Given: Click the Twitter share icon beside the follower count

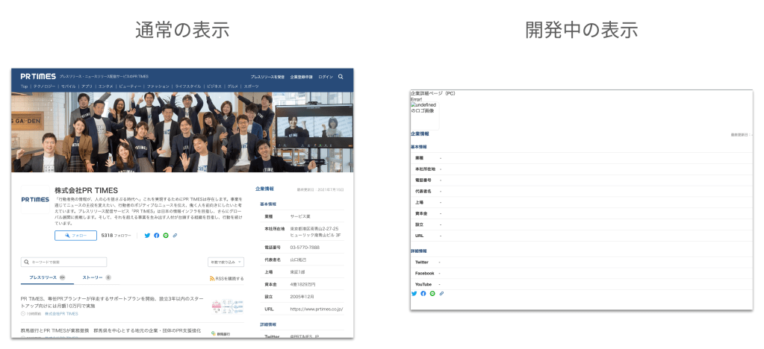Looking at the screenshot, I should [147, 236].
